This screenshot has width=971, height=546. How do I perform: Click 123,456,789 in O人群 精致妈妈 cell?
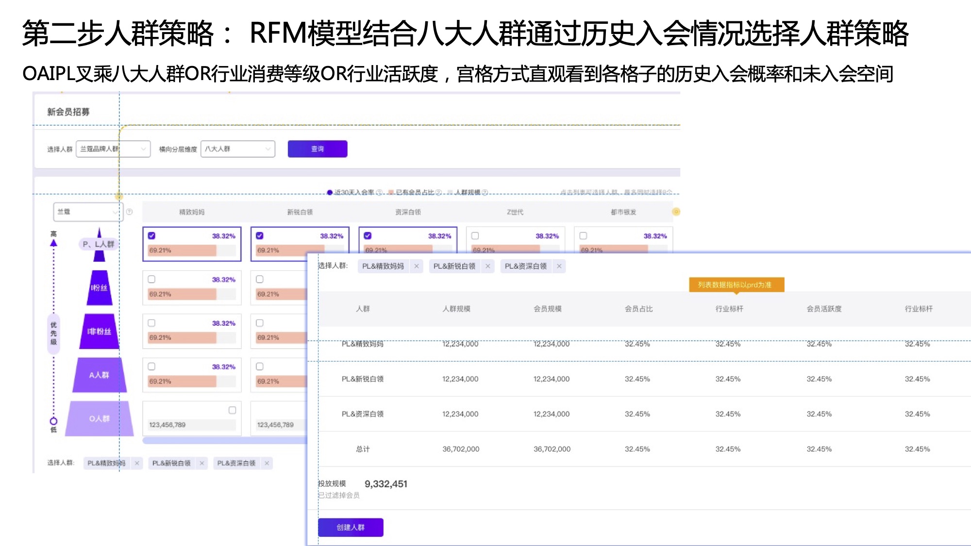167,425
